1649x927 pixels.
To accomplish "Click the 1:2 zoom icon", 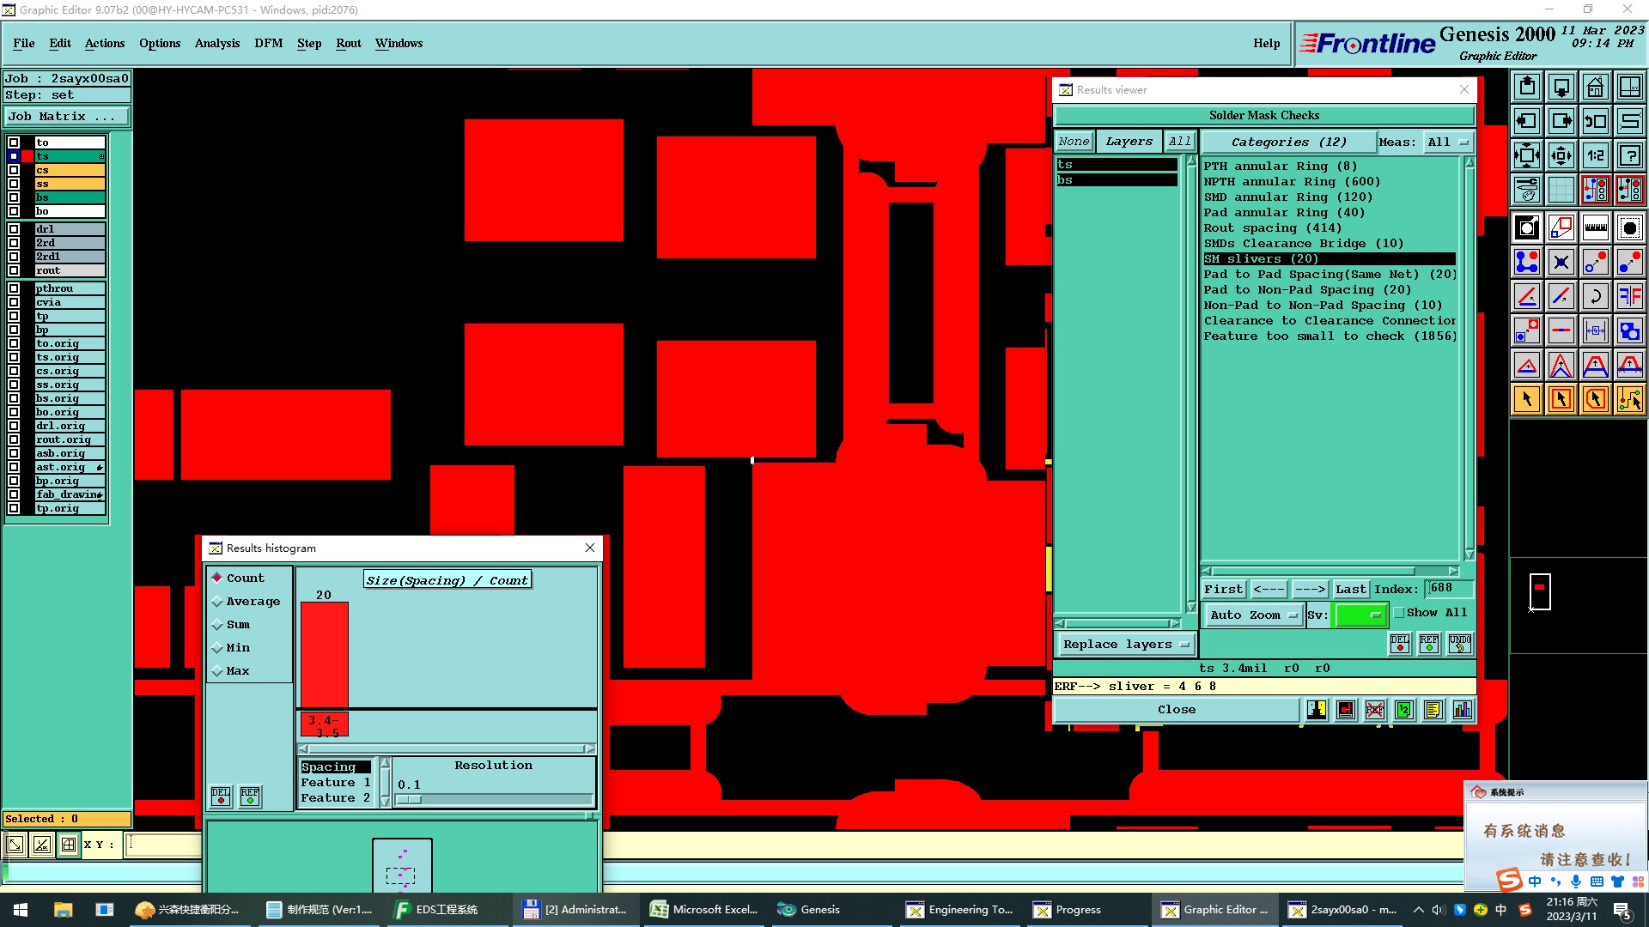I will click(1595, 155).
